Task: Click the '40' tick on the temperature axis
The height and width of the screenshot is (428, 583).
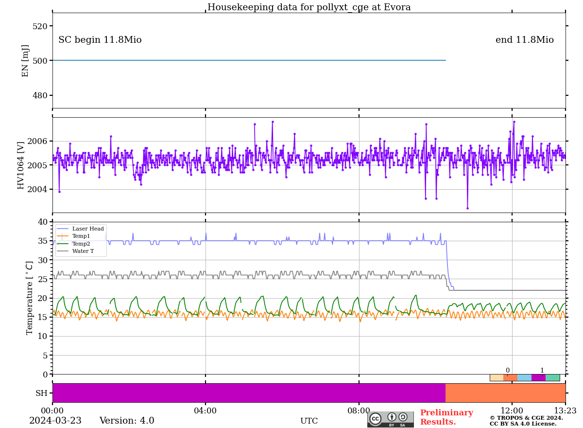Action: tap(43, 222)
